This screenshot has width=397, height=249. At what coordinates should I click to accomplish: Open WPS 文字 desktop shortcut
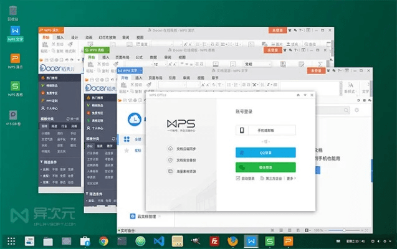[15, 31]
